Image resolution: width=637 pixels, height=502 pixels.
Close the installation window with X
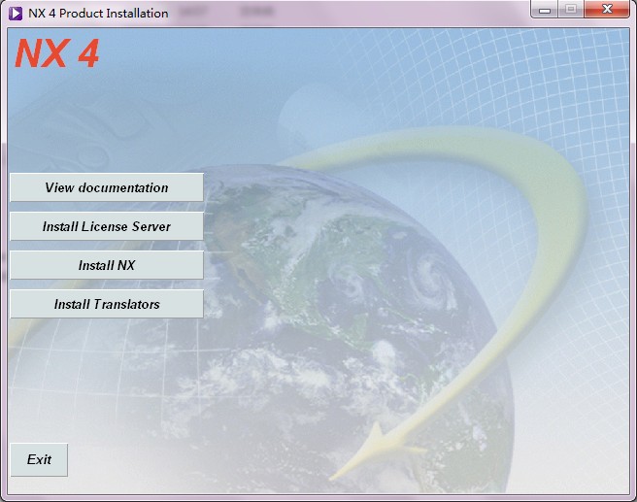point(607,9)
